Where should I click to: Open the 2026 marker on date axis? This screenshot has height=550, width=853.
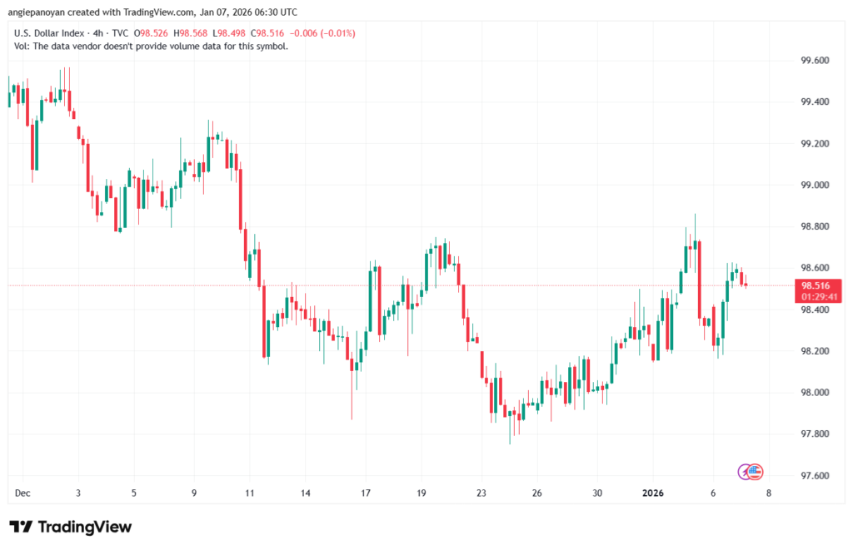653,493
